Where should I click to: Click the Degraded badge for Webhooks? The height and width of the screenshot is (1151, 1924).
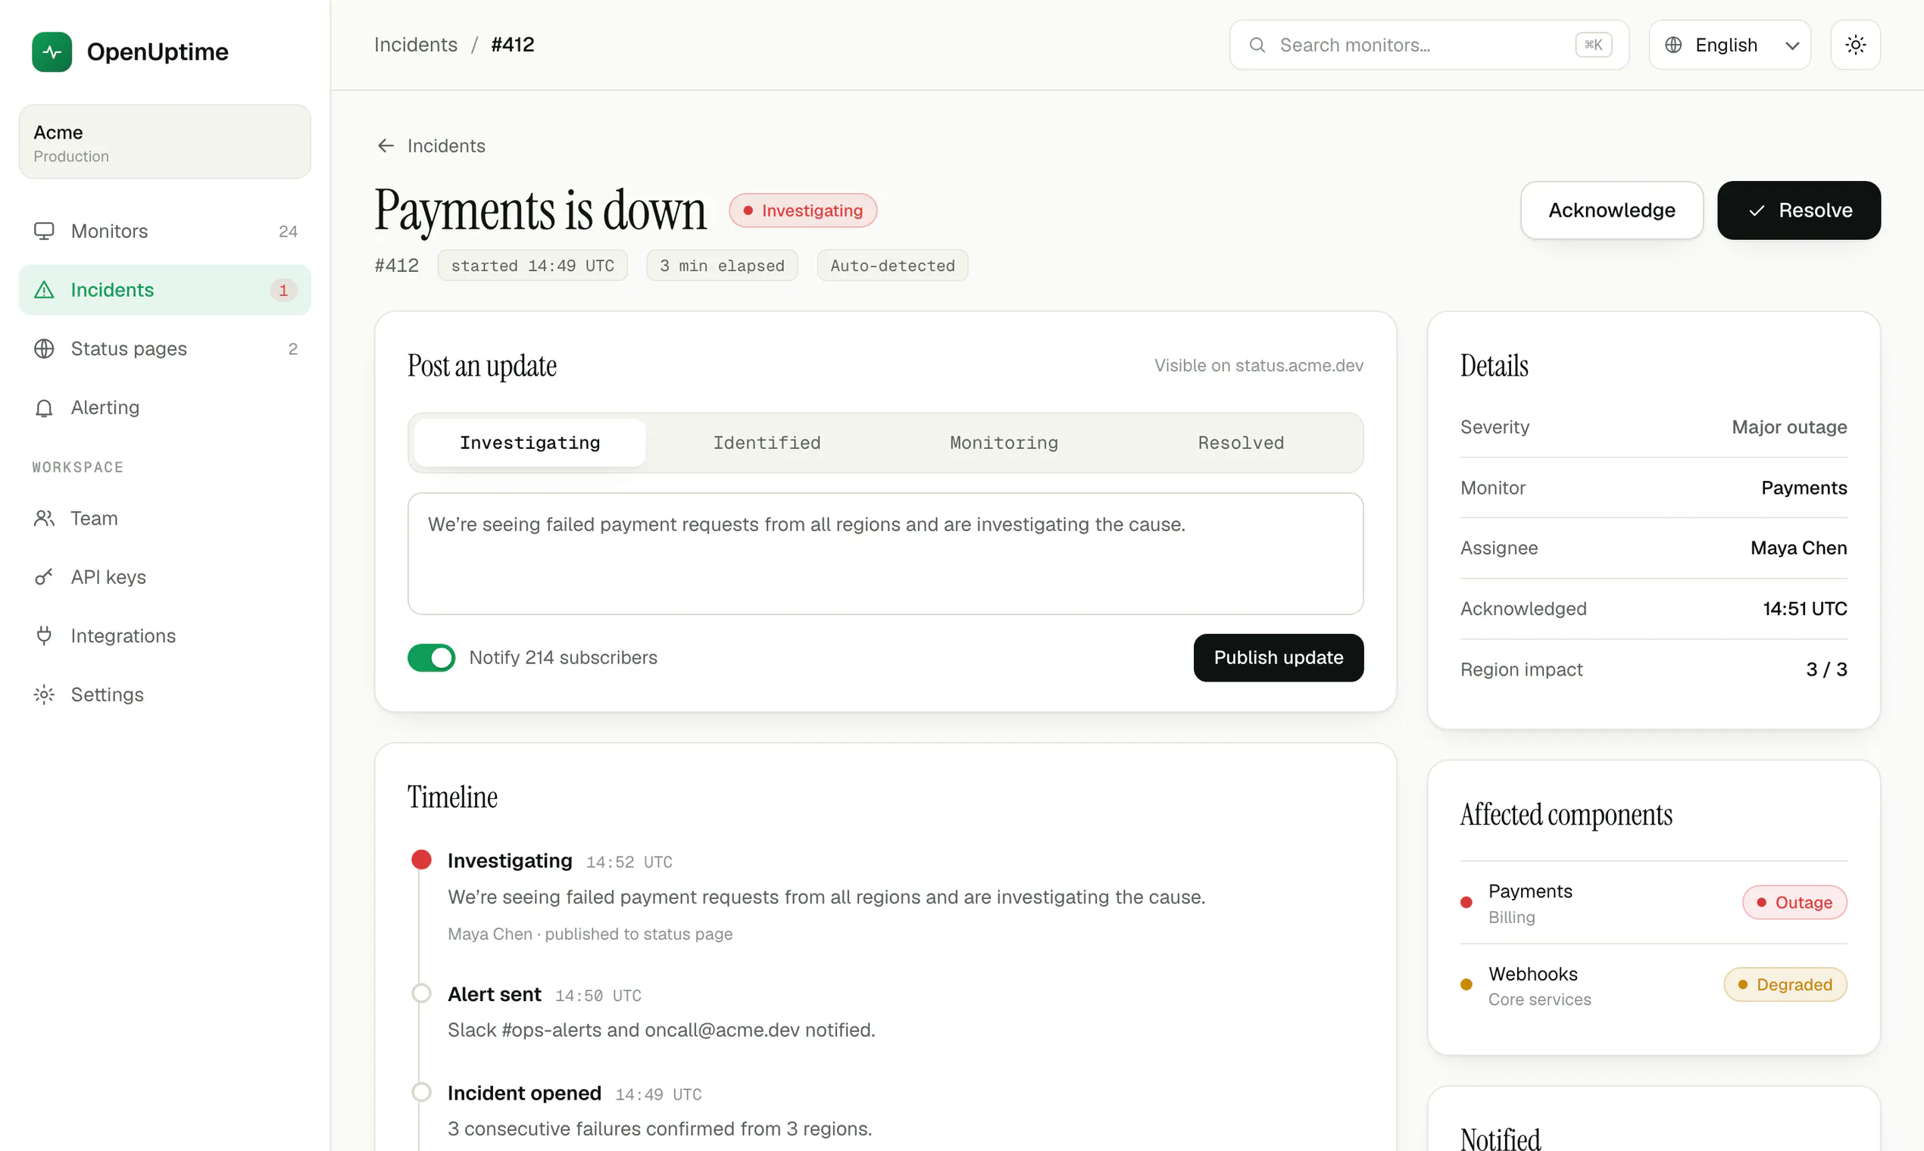(1785, 984)
